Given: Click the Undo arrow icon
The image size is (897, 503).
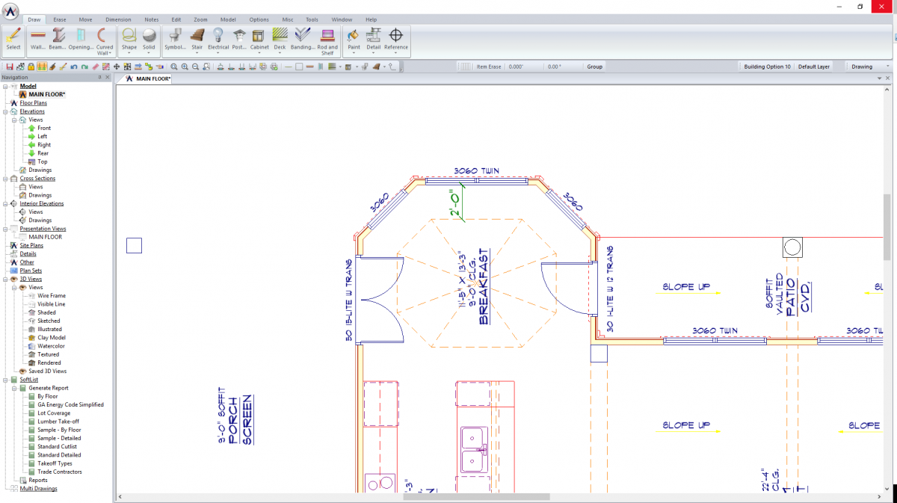Looking at the screenshot, I should [x=73, y=66].
